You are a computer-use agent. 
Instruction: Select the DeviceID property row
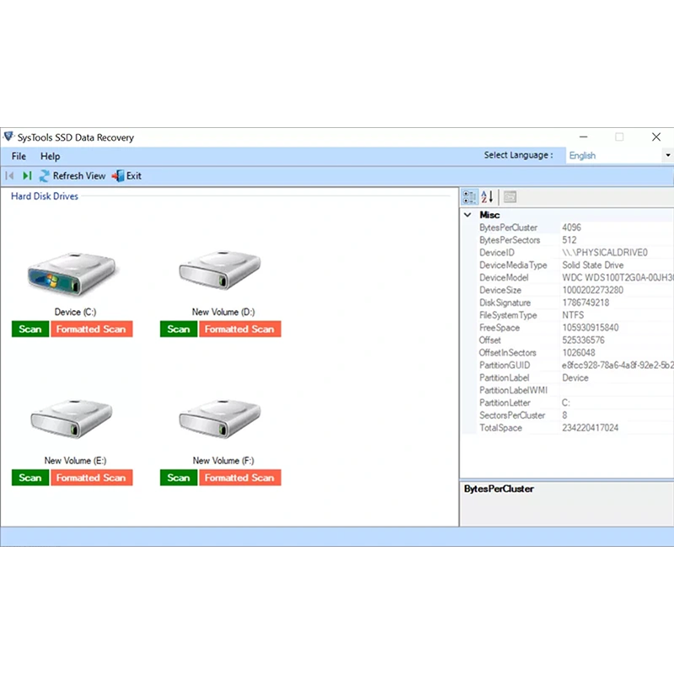pos(575,252)
